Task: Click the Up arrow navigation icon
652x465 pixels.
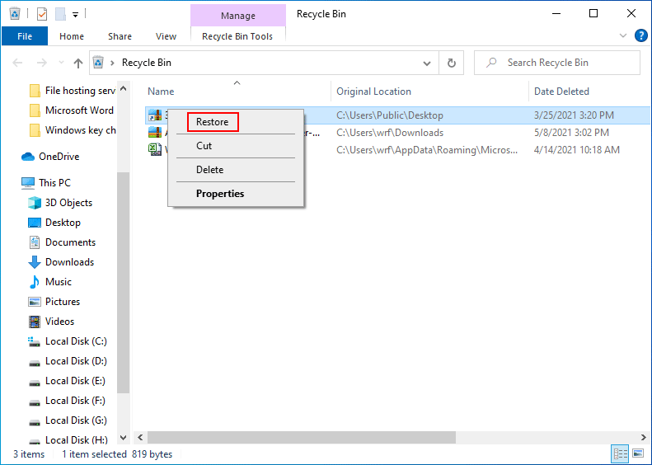Action: (x=78, y=63)
